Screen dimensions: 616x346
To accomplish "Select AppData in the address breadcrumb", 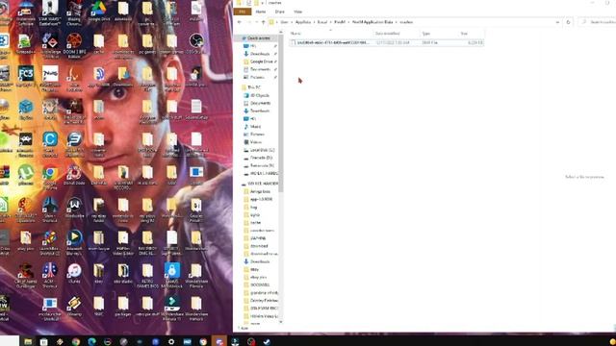I will pos(303,22).
